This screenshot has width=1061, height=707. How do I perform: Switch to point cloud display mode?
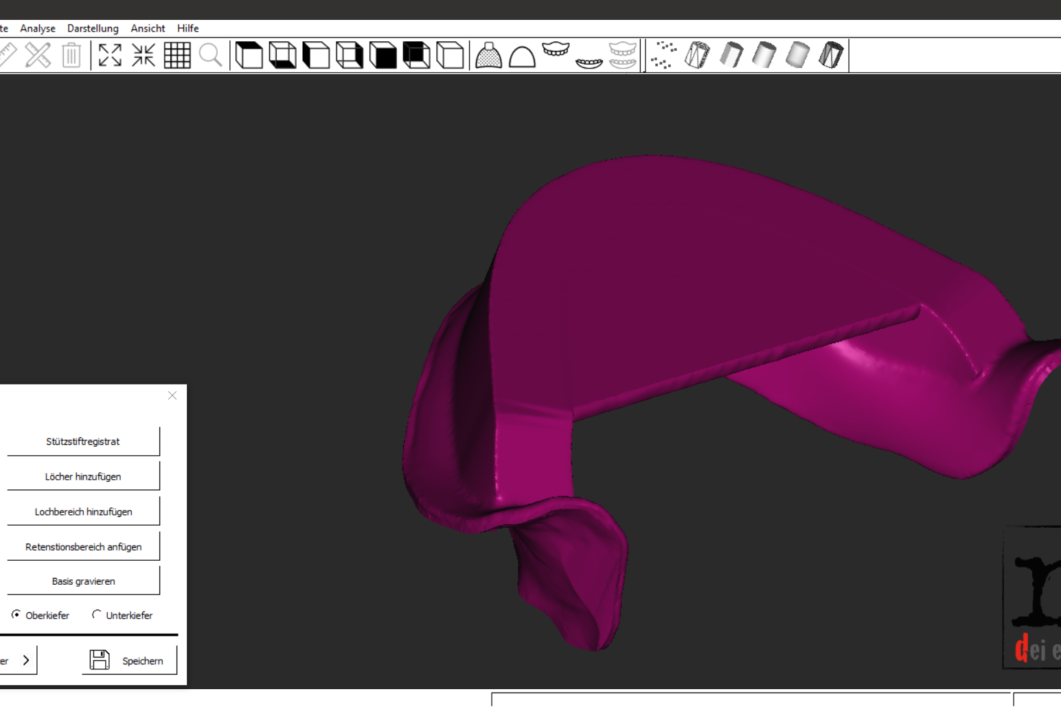663,55
